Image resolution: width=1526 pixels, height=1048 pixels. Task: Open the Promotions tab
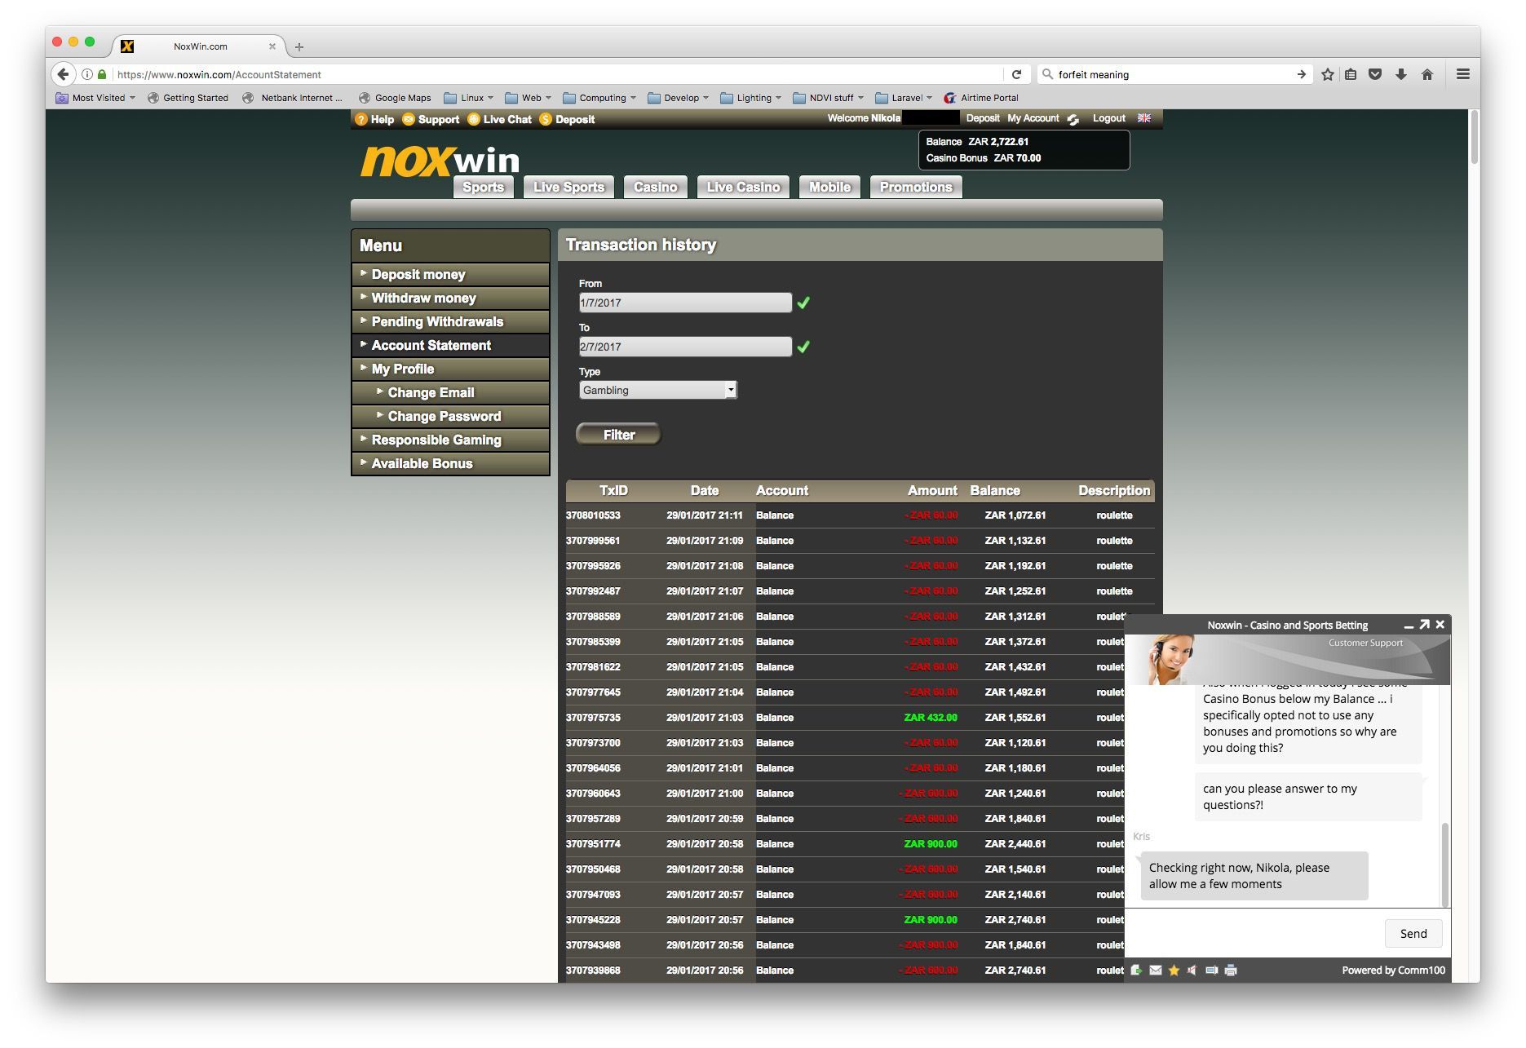point(916,187)
